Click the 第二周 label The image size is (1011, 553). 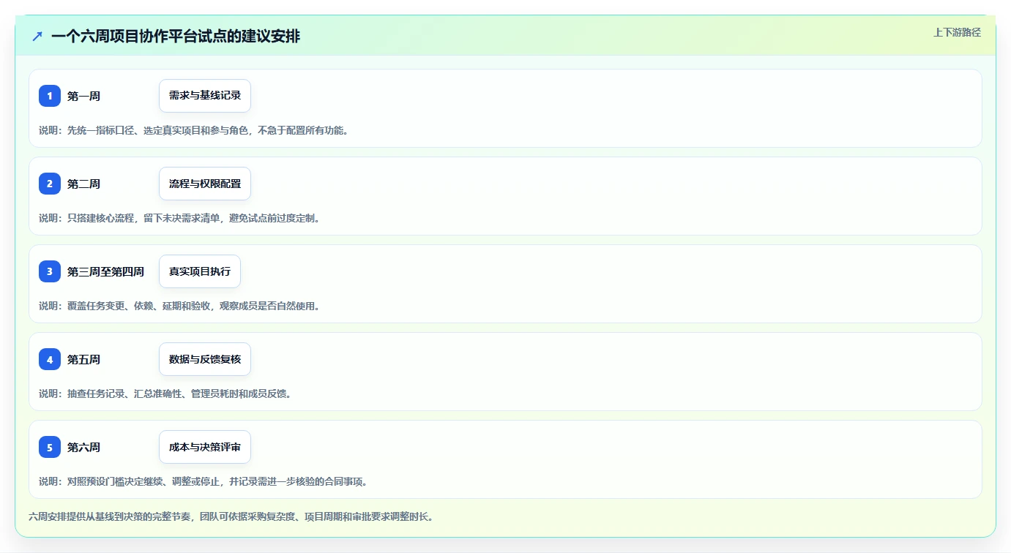pos(83,184)
